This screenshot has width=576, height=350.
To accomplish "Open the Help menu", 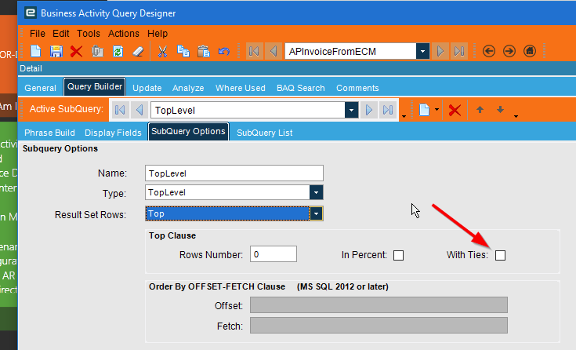I will pos(158,34).
